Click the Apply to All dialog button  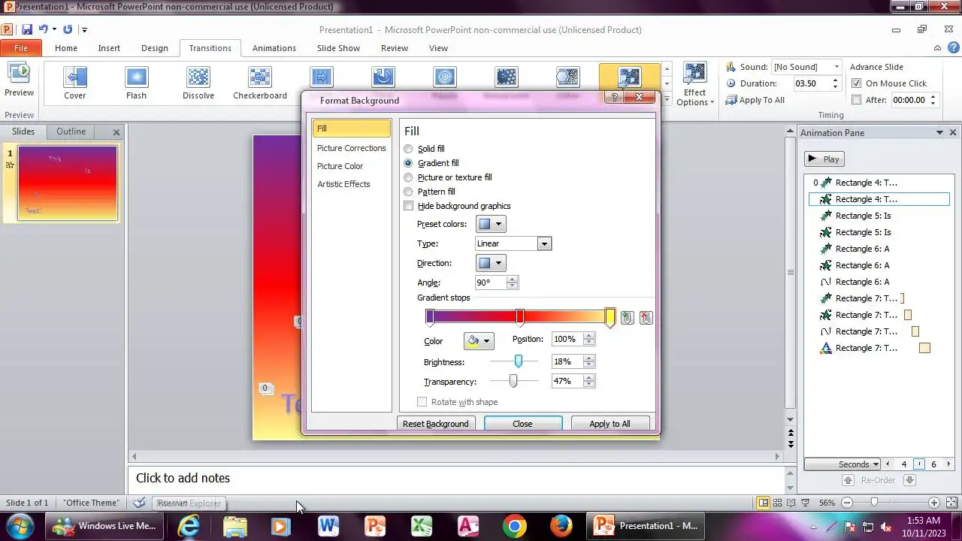click(610, 424)
